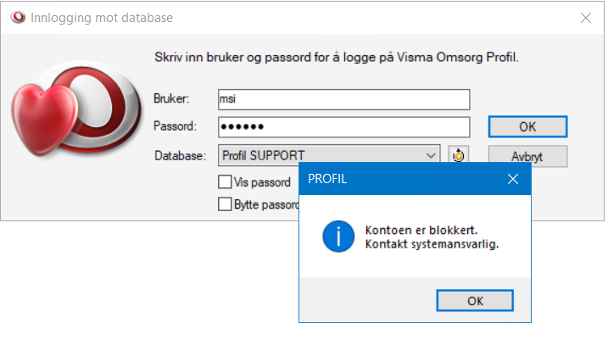The height and width of the screenshot is (340, 608).
Task: Click into the Passord input field
Action: click(x=343, y=126)
